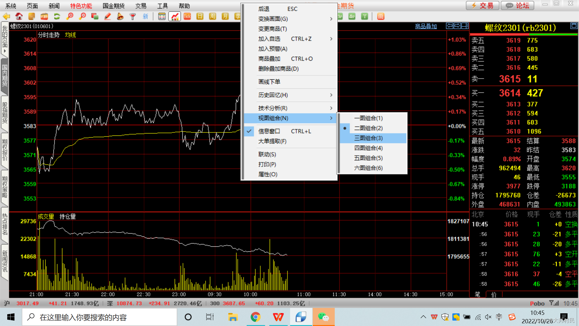Click the red pencil drawing tool icon
This screenshot has height=326, width=579.
[x=108, y=17]
